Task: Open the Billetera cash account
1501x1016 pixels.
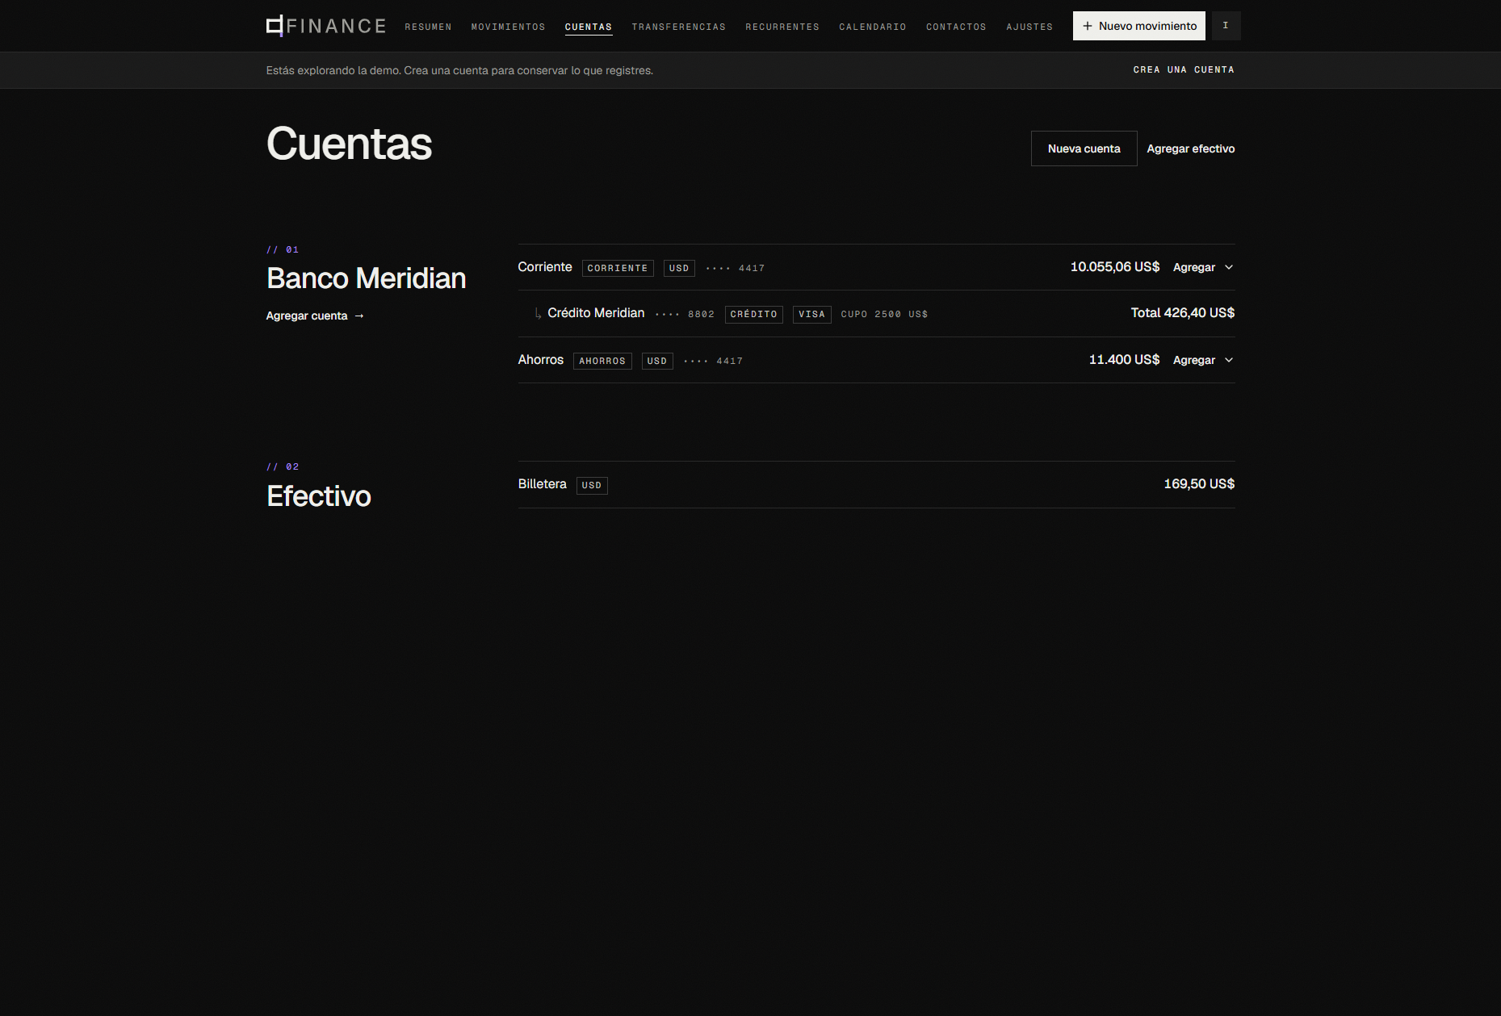Action: pos(542,484)
